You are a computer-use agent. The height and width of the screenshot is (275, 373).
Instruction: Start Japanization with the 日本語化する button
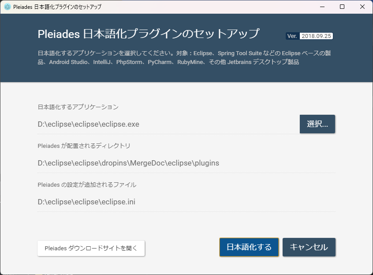(x=249, y=247)
